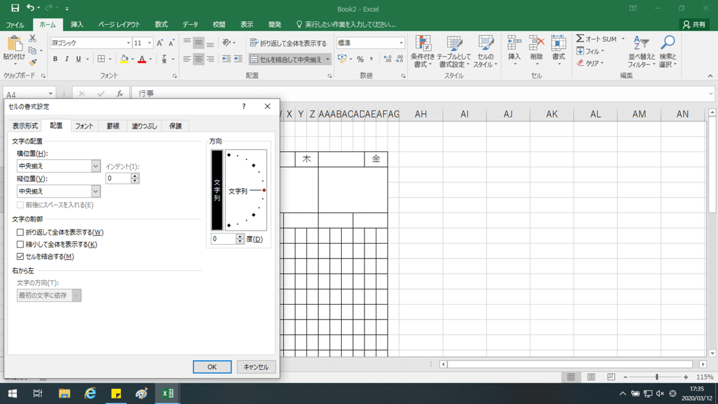The image size is (718, 404).
Task: Open the font name dropdown 游ゴシック
Action: 128,43
